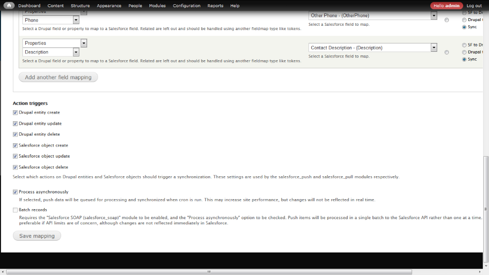This screenshot has height=275, width=489.
Task: Select key radio in Contact Description row
Action: (446, 53)
